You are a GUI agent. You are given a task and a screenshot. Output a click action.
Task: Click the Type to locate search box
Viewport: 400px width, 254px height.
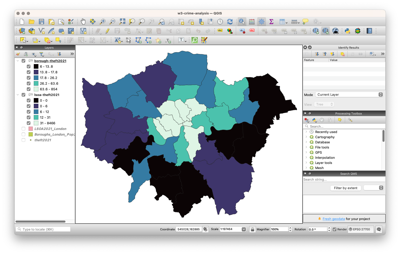pyautogui.click(x=43, y=229)
